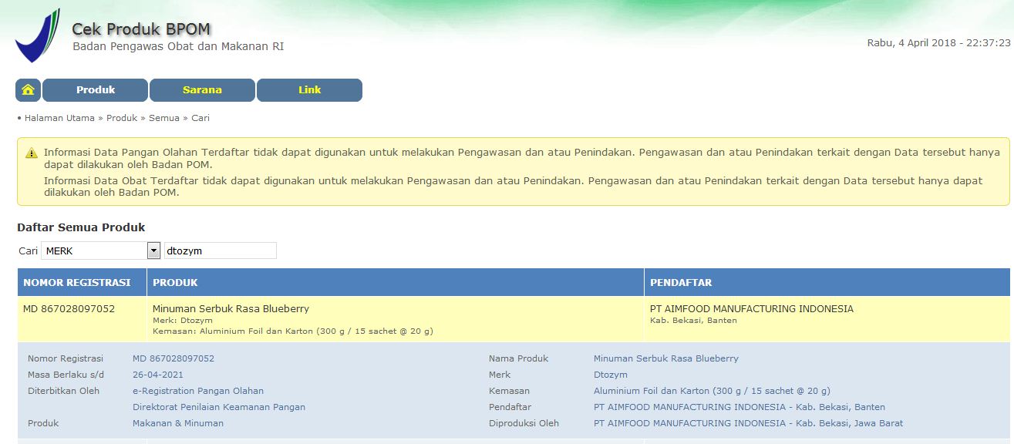Sort by Nomor Registrasi column header
This screenshot has height=444, width=1014.
click(x=77, y=283)
